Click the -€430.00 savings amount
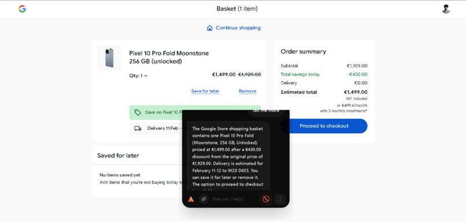The width and height of the screenshot is (466, 222). (x=357, y=74)
